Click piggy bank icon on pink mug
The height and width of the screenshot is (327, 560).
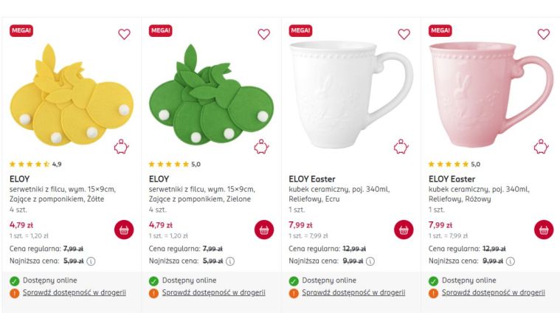541,147
